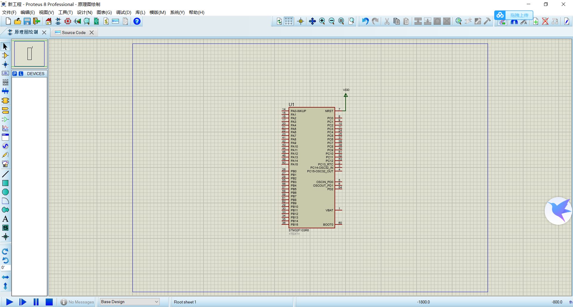Rotate the part clockwise
Image resolution: width=573 pixels, height=307 pixels.
[x=5, y=251]
